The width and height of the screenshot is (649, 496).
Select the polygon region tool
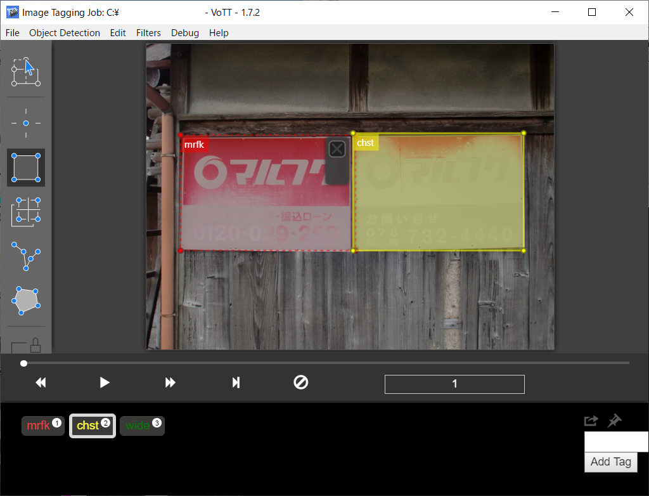point(25,301)
